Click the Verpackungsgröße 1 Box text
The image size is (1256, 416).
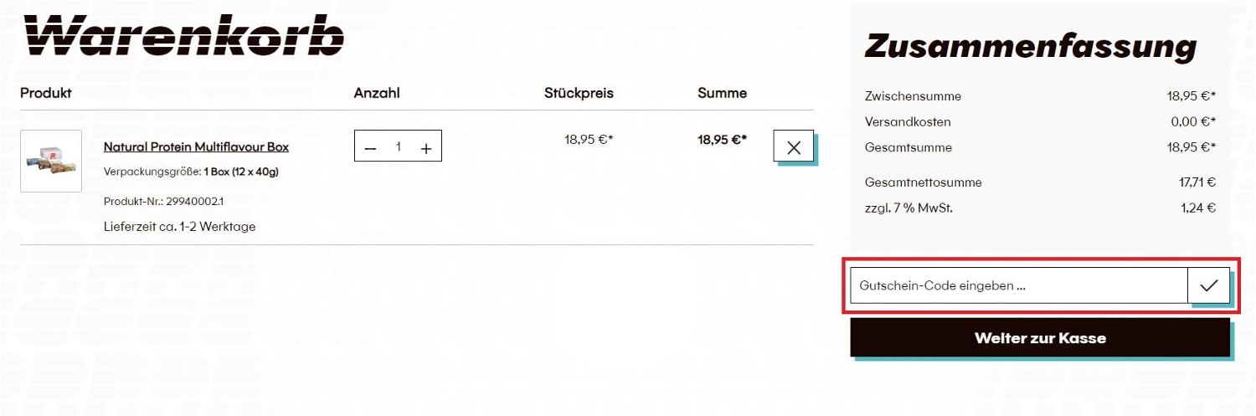pos(191,172)
